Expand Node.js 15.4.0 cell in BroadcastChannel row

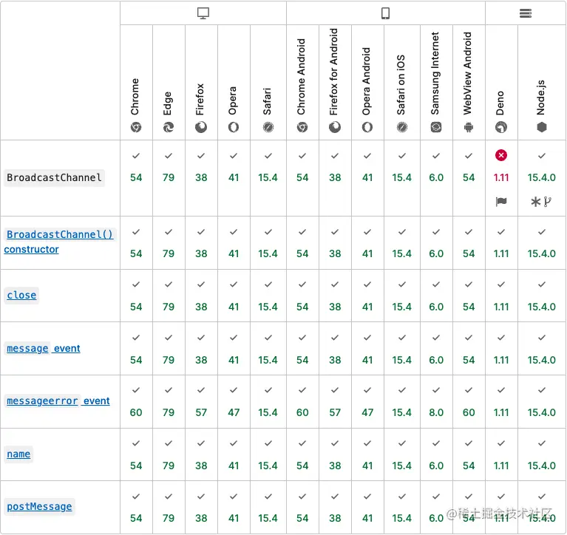(542, 177)
